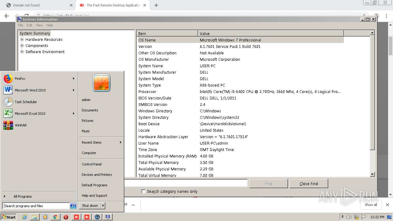The image size is (393, 221).
Task: Close the downloads bar with X
Action: [x=387, y=205]
